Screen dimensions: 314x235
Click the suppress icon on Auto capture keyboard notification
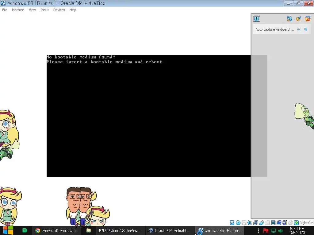point(299,29)
